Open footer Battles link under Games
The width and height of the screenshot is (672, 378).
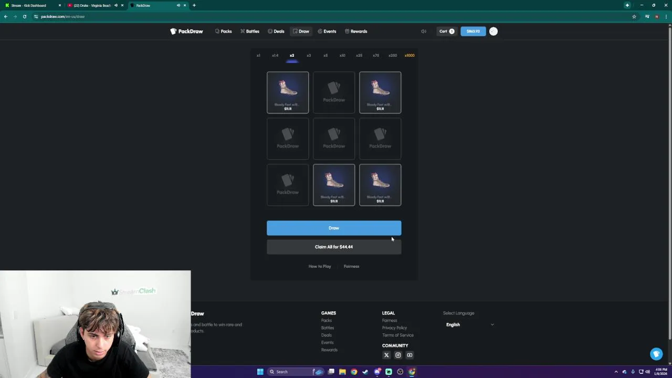[x=328, y=328]
